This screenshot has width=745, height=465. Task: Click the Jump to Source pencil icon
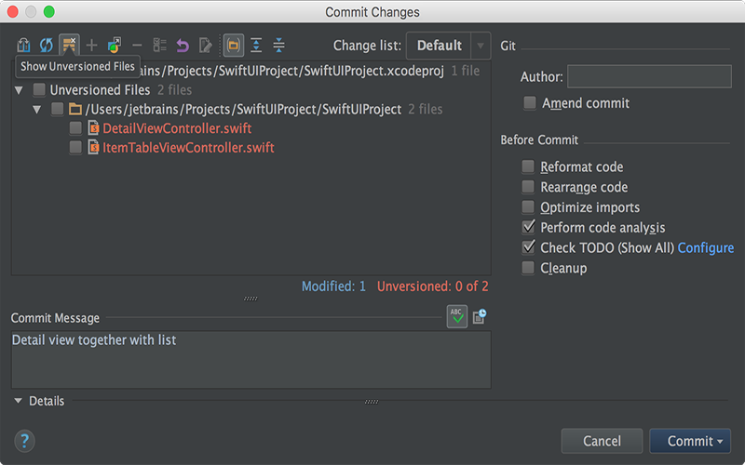(205, 46)
